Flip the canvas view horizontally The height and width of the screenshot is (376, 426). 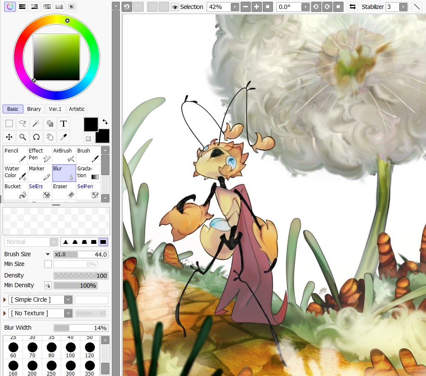point(352,7)
